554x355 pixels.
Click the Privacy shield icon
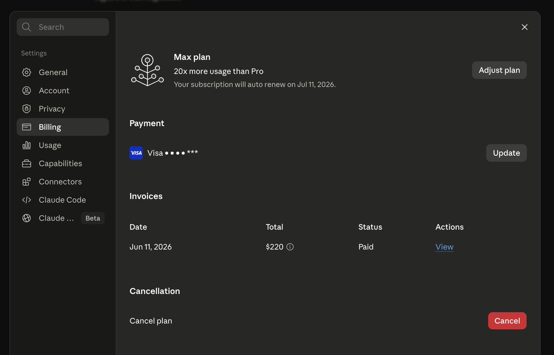pos(27,109)
